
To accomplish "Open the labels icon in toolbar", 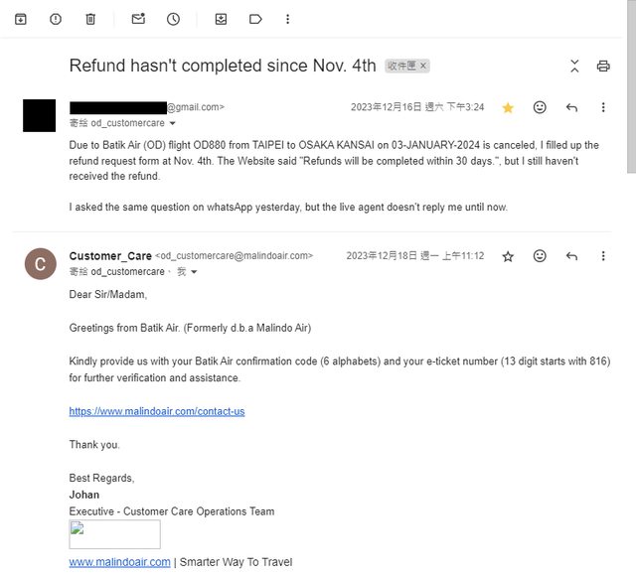I will pyautogui.click(x=255, y=19).
